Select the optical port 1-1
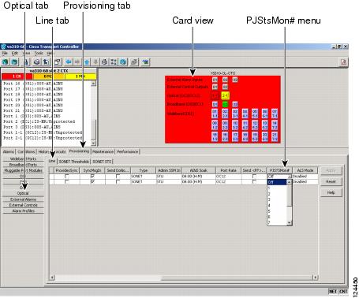This screenshot has height=298, width=359. pyautogui.click(x=215, y=95)
